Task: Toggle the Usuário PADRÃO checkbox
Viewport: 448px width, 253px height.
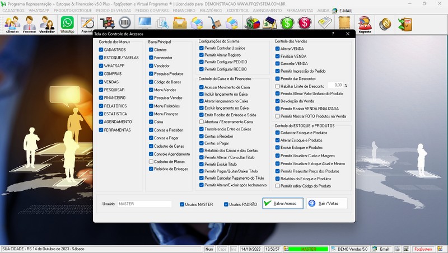Action: pos(226,204)
